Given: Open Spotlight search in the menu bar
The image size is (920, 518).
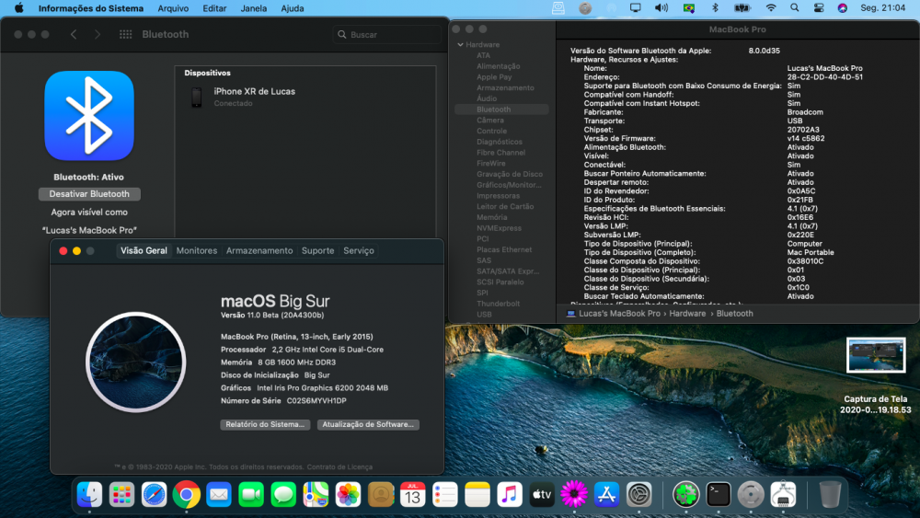Looking at the screenshot, I should click(x=795, y=8).
